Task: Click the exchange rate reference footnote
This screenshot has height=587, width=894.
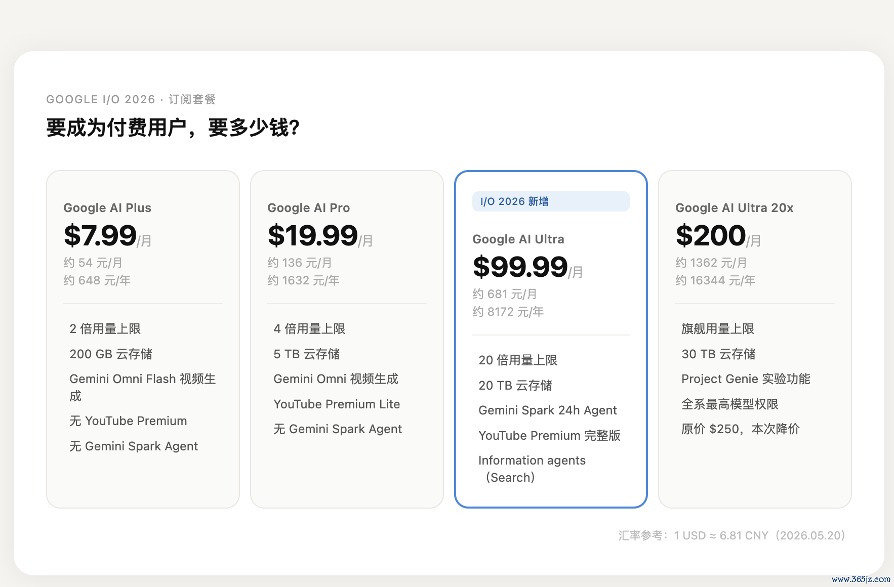Action: pyautogui.click(x=732, y=535)
